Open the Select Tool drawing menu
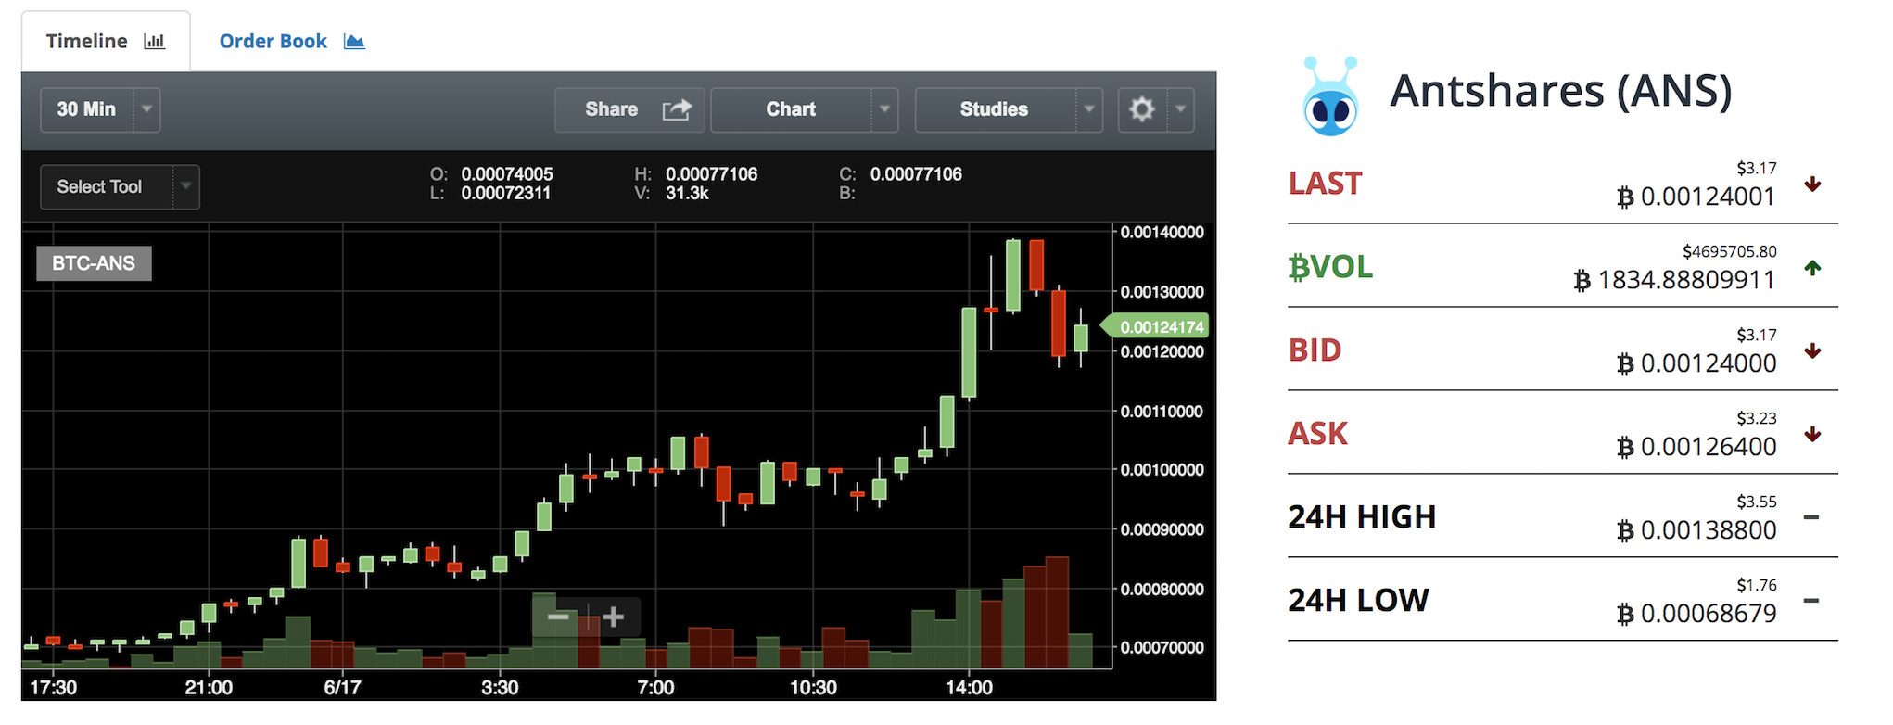 coord(106,186)
